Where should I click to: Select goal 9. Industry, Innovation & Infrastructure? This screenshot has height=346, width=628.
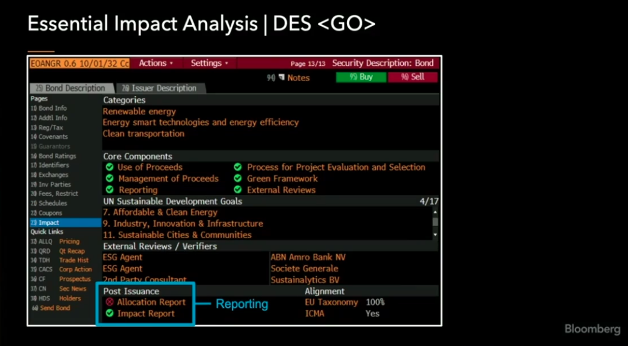point(183,223)
